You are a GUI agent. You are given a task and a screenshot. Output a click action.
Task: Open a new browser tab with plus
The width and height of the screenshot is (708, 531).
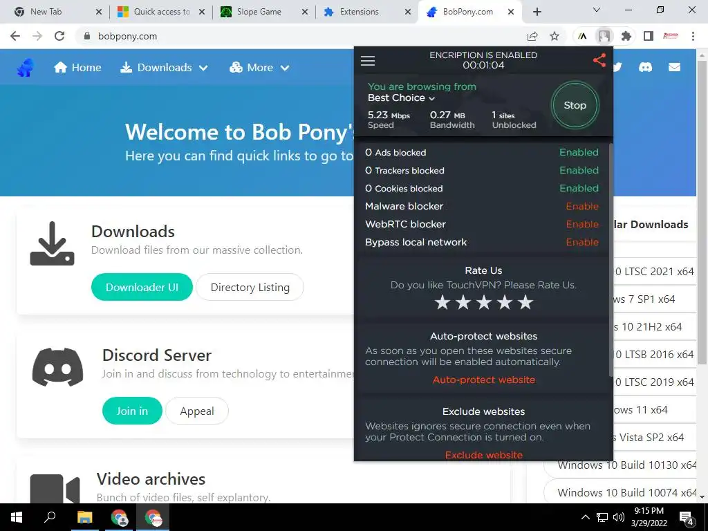(537, 12)
